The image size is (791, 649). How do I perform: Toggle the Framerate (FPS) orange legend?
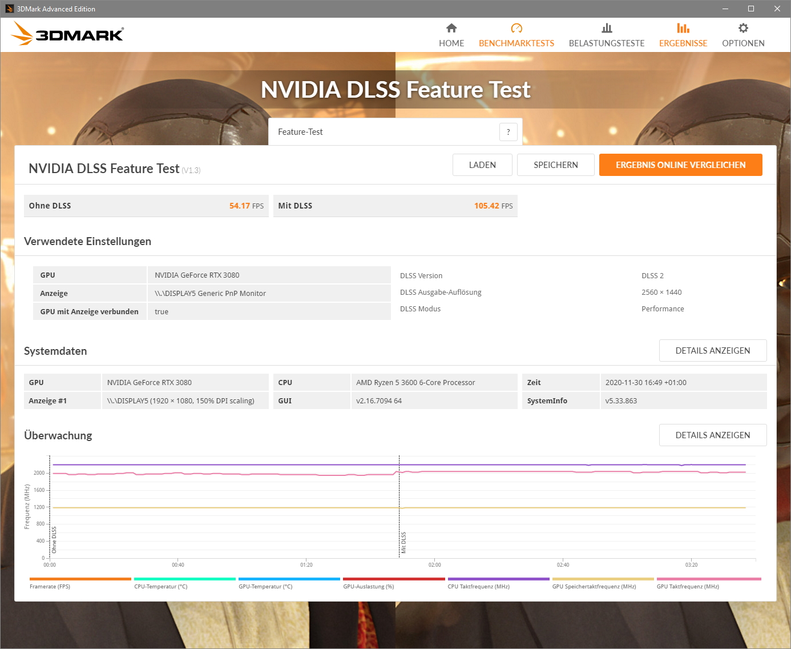click(80, 579)
